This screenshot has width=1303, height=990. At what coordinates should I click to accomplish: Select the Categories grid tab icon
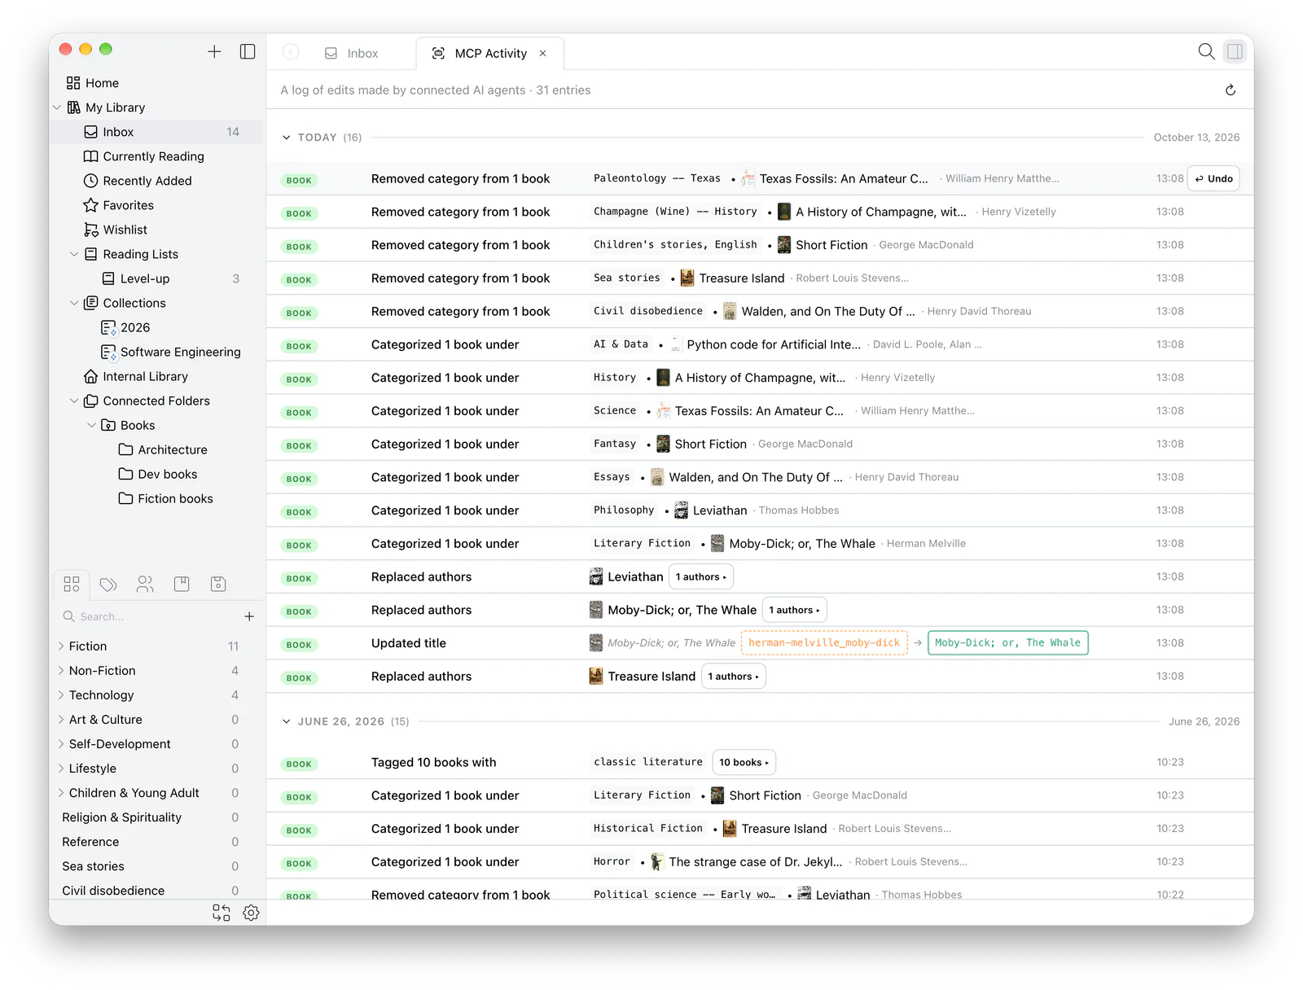click(x=72, y=584)
